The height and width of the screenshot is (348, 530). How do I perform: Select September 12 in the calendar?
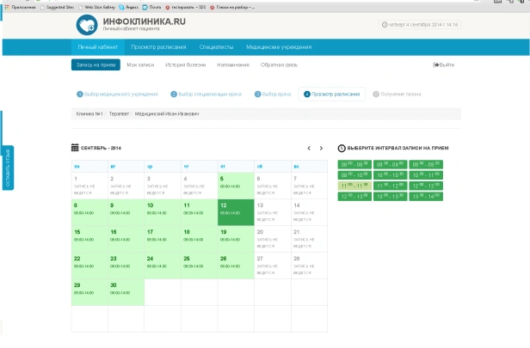point(235,212)
